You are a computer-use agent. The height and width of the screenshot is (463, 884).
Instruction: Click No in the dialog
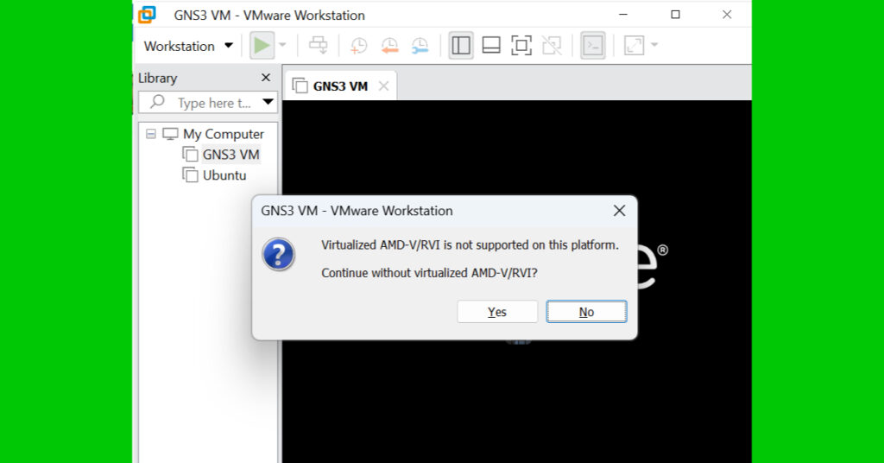coord(586,312)
